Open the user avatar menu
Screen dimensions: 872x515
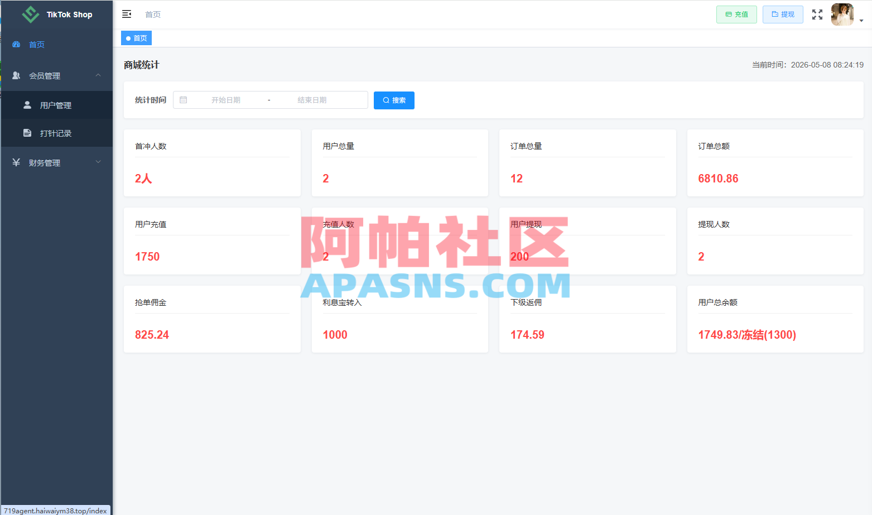pyautogui.click(x=842, y=15)
